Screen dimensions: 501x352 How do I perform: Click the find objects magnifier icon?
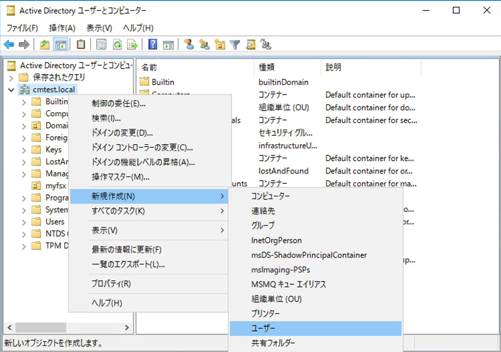point(251,44)
